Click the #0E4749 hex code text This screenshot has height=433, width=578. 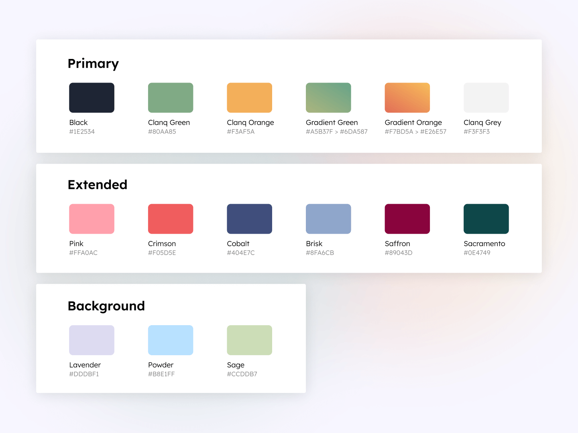click(x=477, y=253)
